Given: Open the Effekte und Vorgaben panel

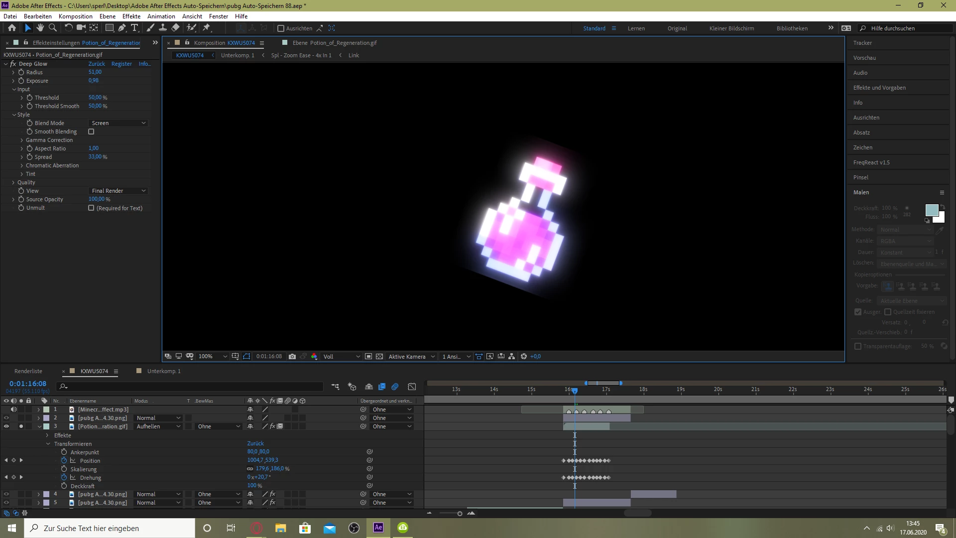Looking at the screenshot, I should pyautogui.click(x=879, y=88).
